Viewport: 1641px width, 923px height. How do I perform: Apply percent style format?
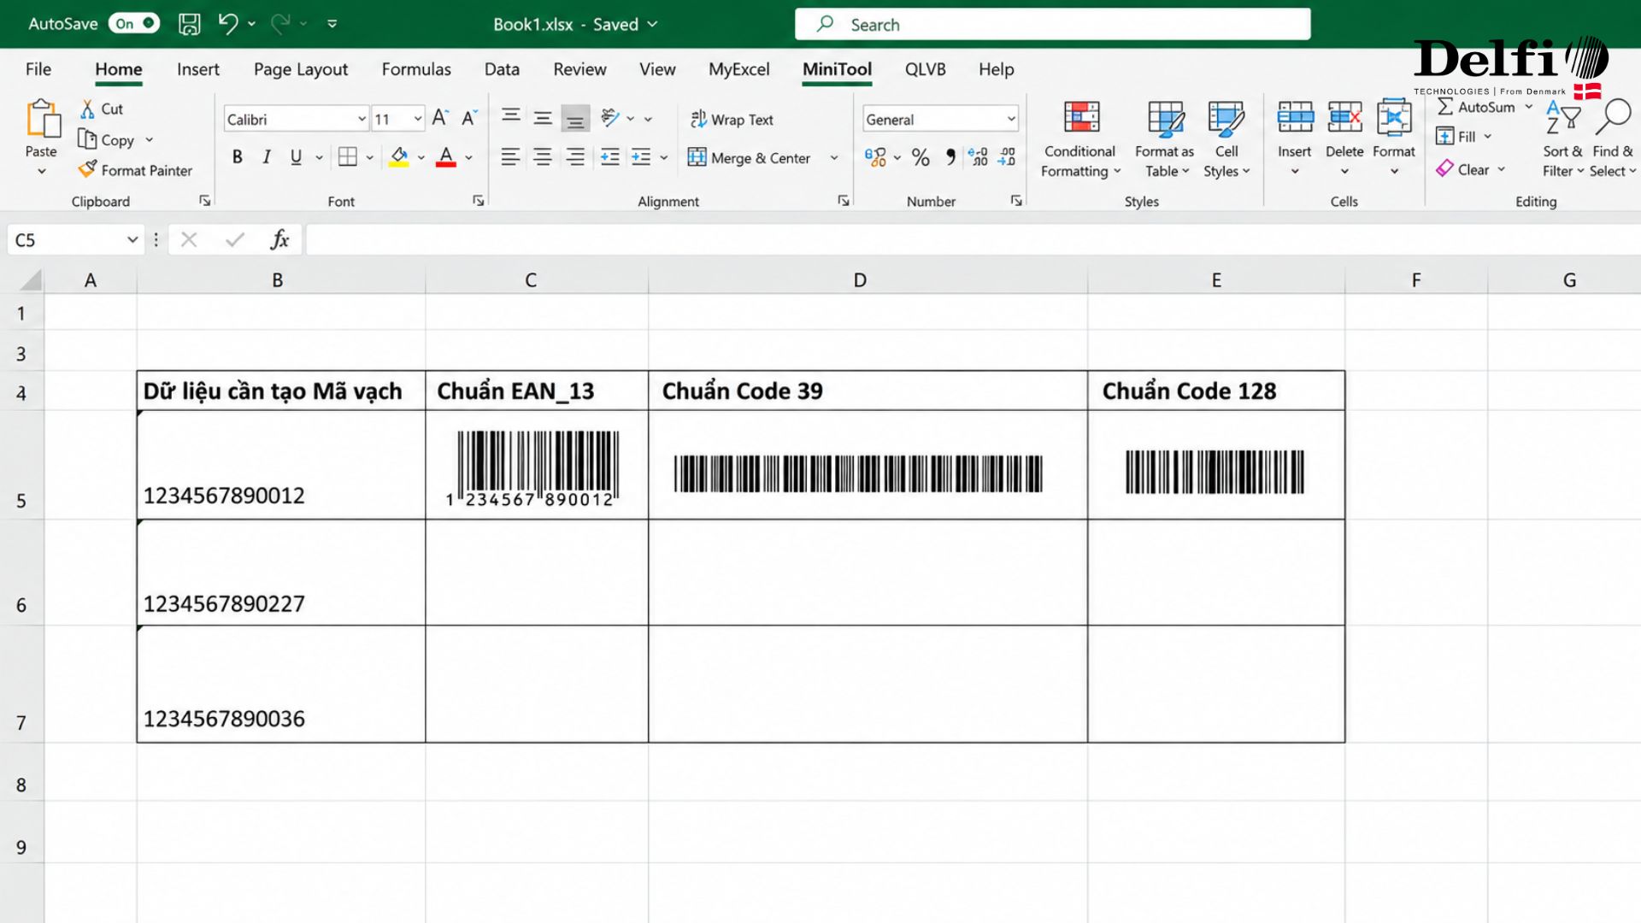coord(920,157)
